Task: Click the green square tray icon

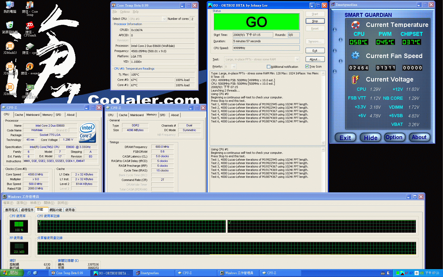Action: [398, 273]
